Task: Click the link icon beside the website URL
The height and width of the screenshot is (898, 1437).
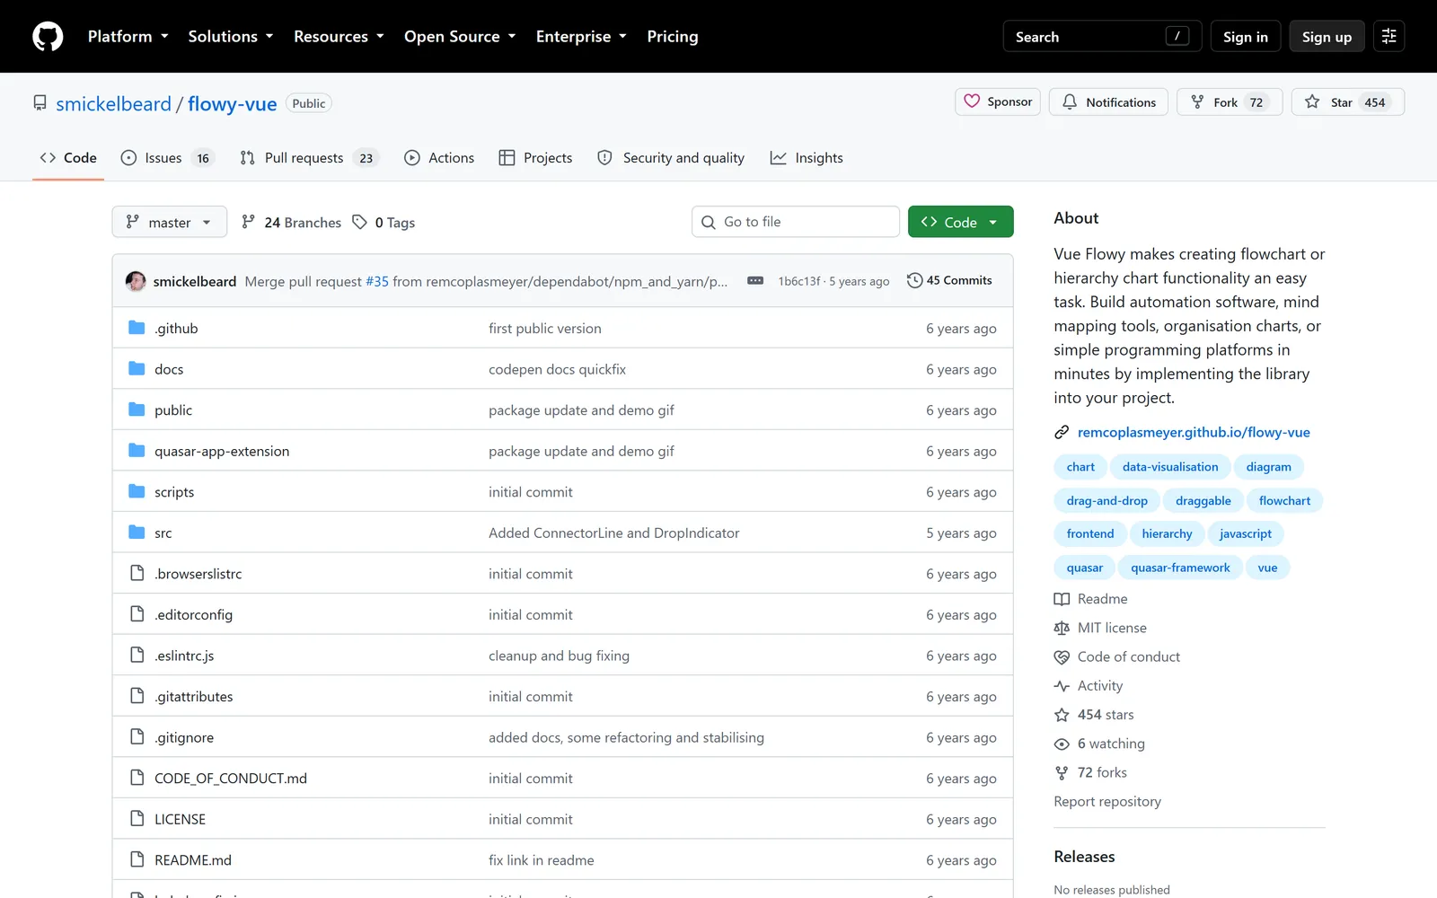Action: click(1062, 433)
